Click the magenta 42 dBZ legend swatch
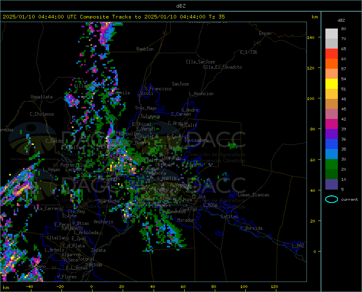 click(331, 124)
